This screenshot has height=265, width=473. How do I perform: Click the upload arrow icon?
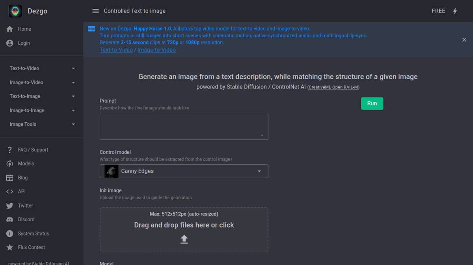pos(184,239)
